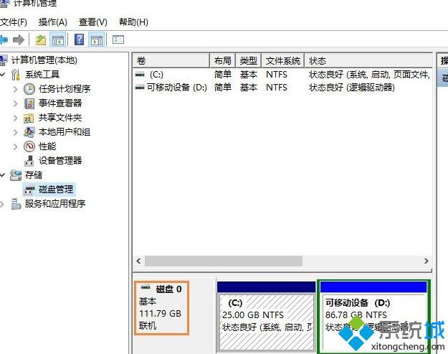
Task: Expand the 任务计划程序 node
Action: pos(16,89)
